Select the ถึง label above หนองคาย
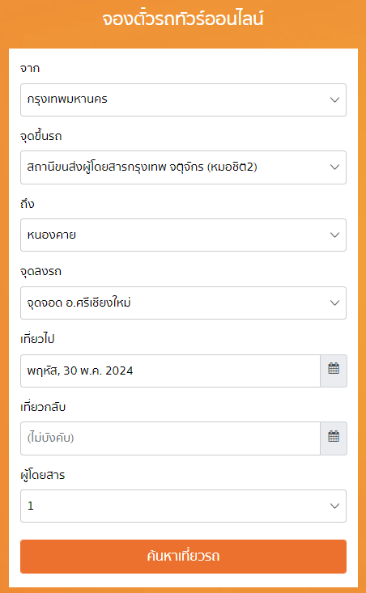Image resolution: width=366 pixels, height=593 pixels. (28, 204)
